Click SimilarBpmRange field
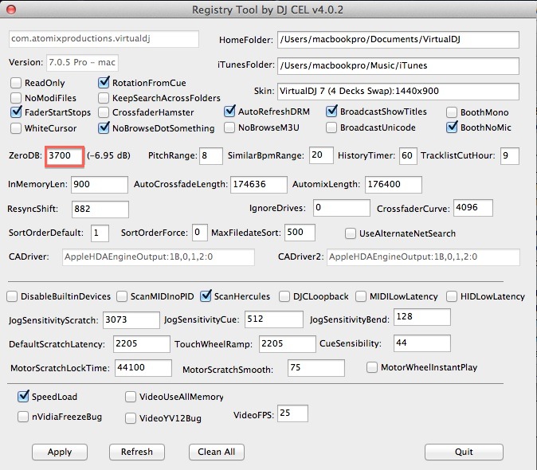Image resolution: width=537 pixels, height=470 pixels. pyautogui.click(x=321, y=155)
